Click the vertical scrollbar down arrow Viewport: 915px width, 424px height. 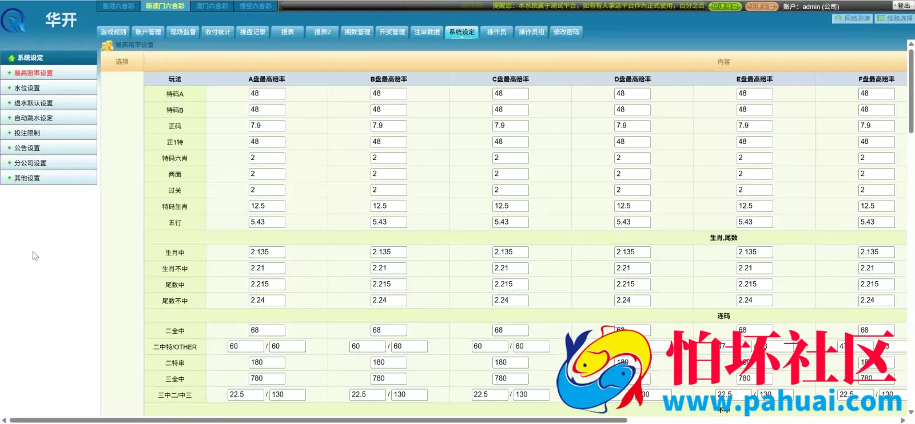click(x=911, y=412)
